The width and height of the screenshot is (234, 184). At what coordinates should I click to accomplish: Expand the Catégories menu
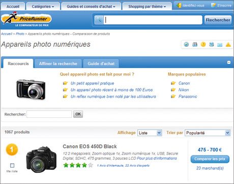pyautogui.click(x=43, y=7)
